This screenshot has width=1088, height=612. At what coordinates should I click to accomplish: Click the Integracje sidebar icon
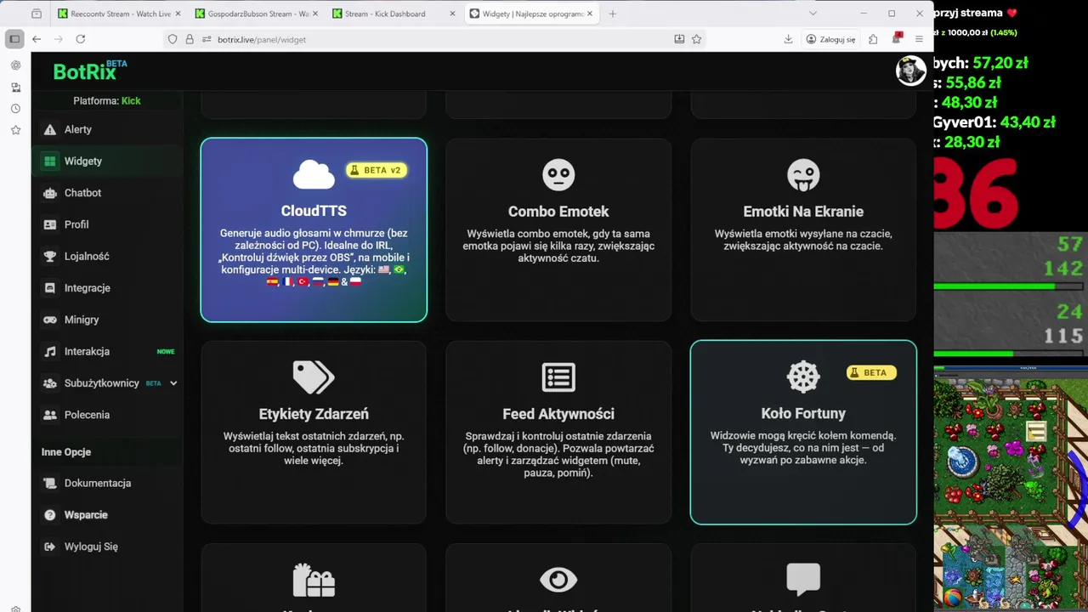pos(49,288)
